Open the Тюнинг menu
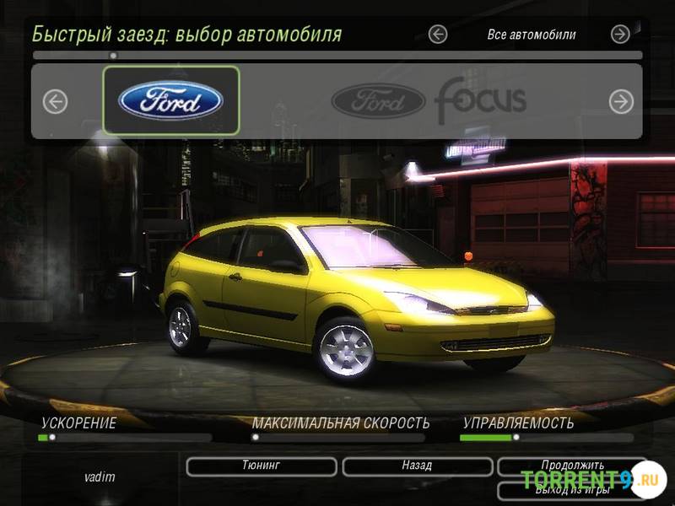Image resolution: width=675 pixels, height=506 pixels. 261,466
